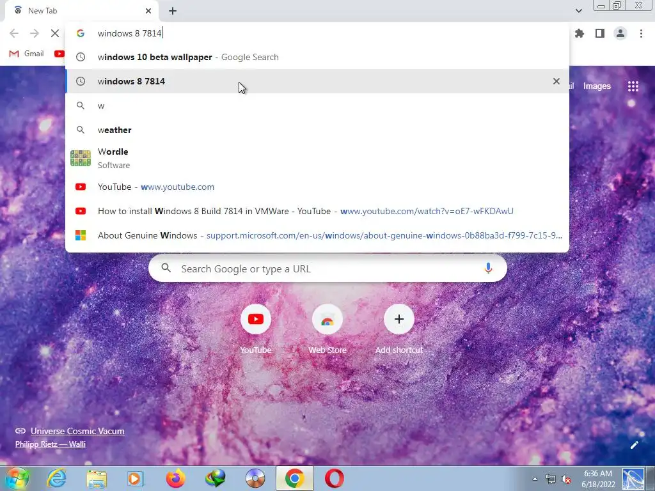Close the New Tab tab

(x=148, y=11)
